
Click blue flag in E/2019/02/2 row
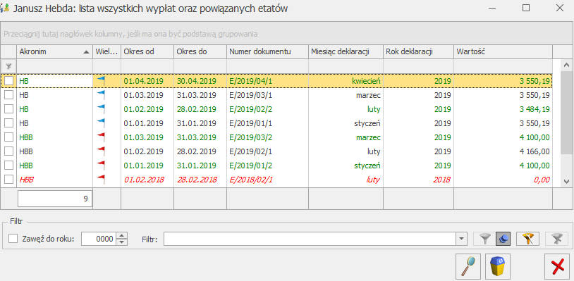point(101,109)
